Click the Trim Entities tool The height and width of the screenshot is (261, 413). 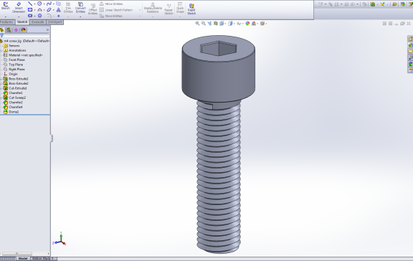[68, 7]
